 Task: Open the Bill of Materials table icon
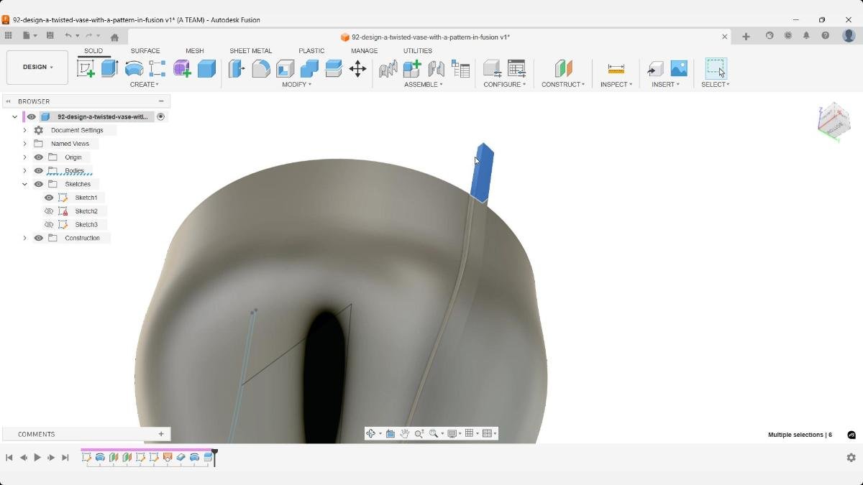point(460,68)
